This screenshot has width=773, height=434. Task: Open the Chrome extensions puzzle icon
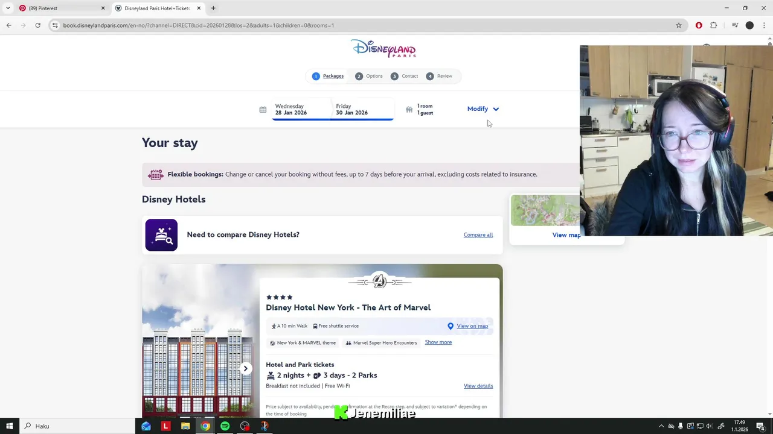pos(714,25)
